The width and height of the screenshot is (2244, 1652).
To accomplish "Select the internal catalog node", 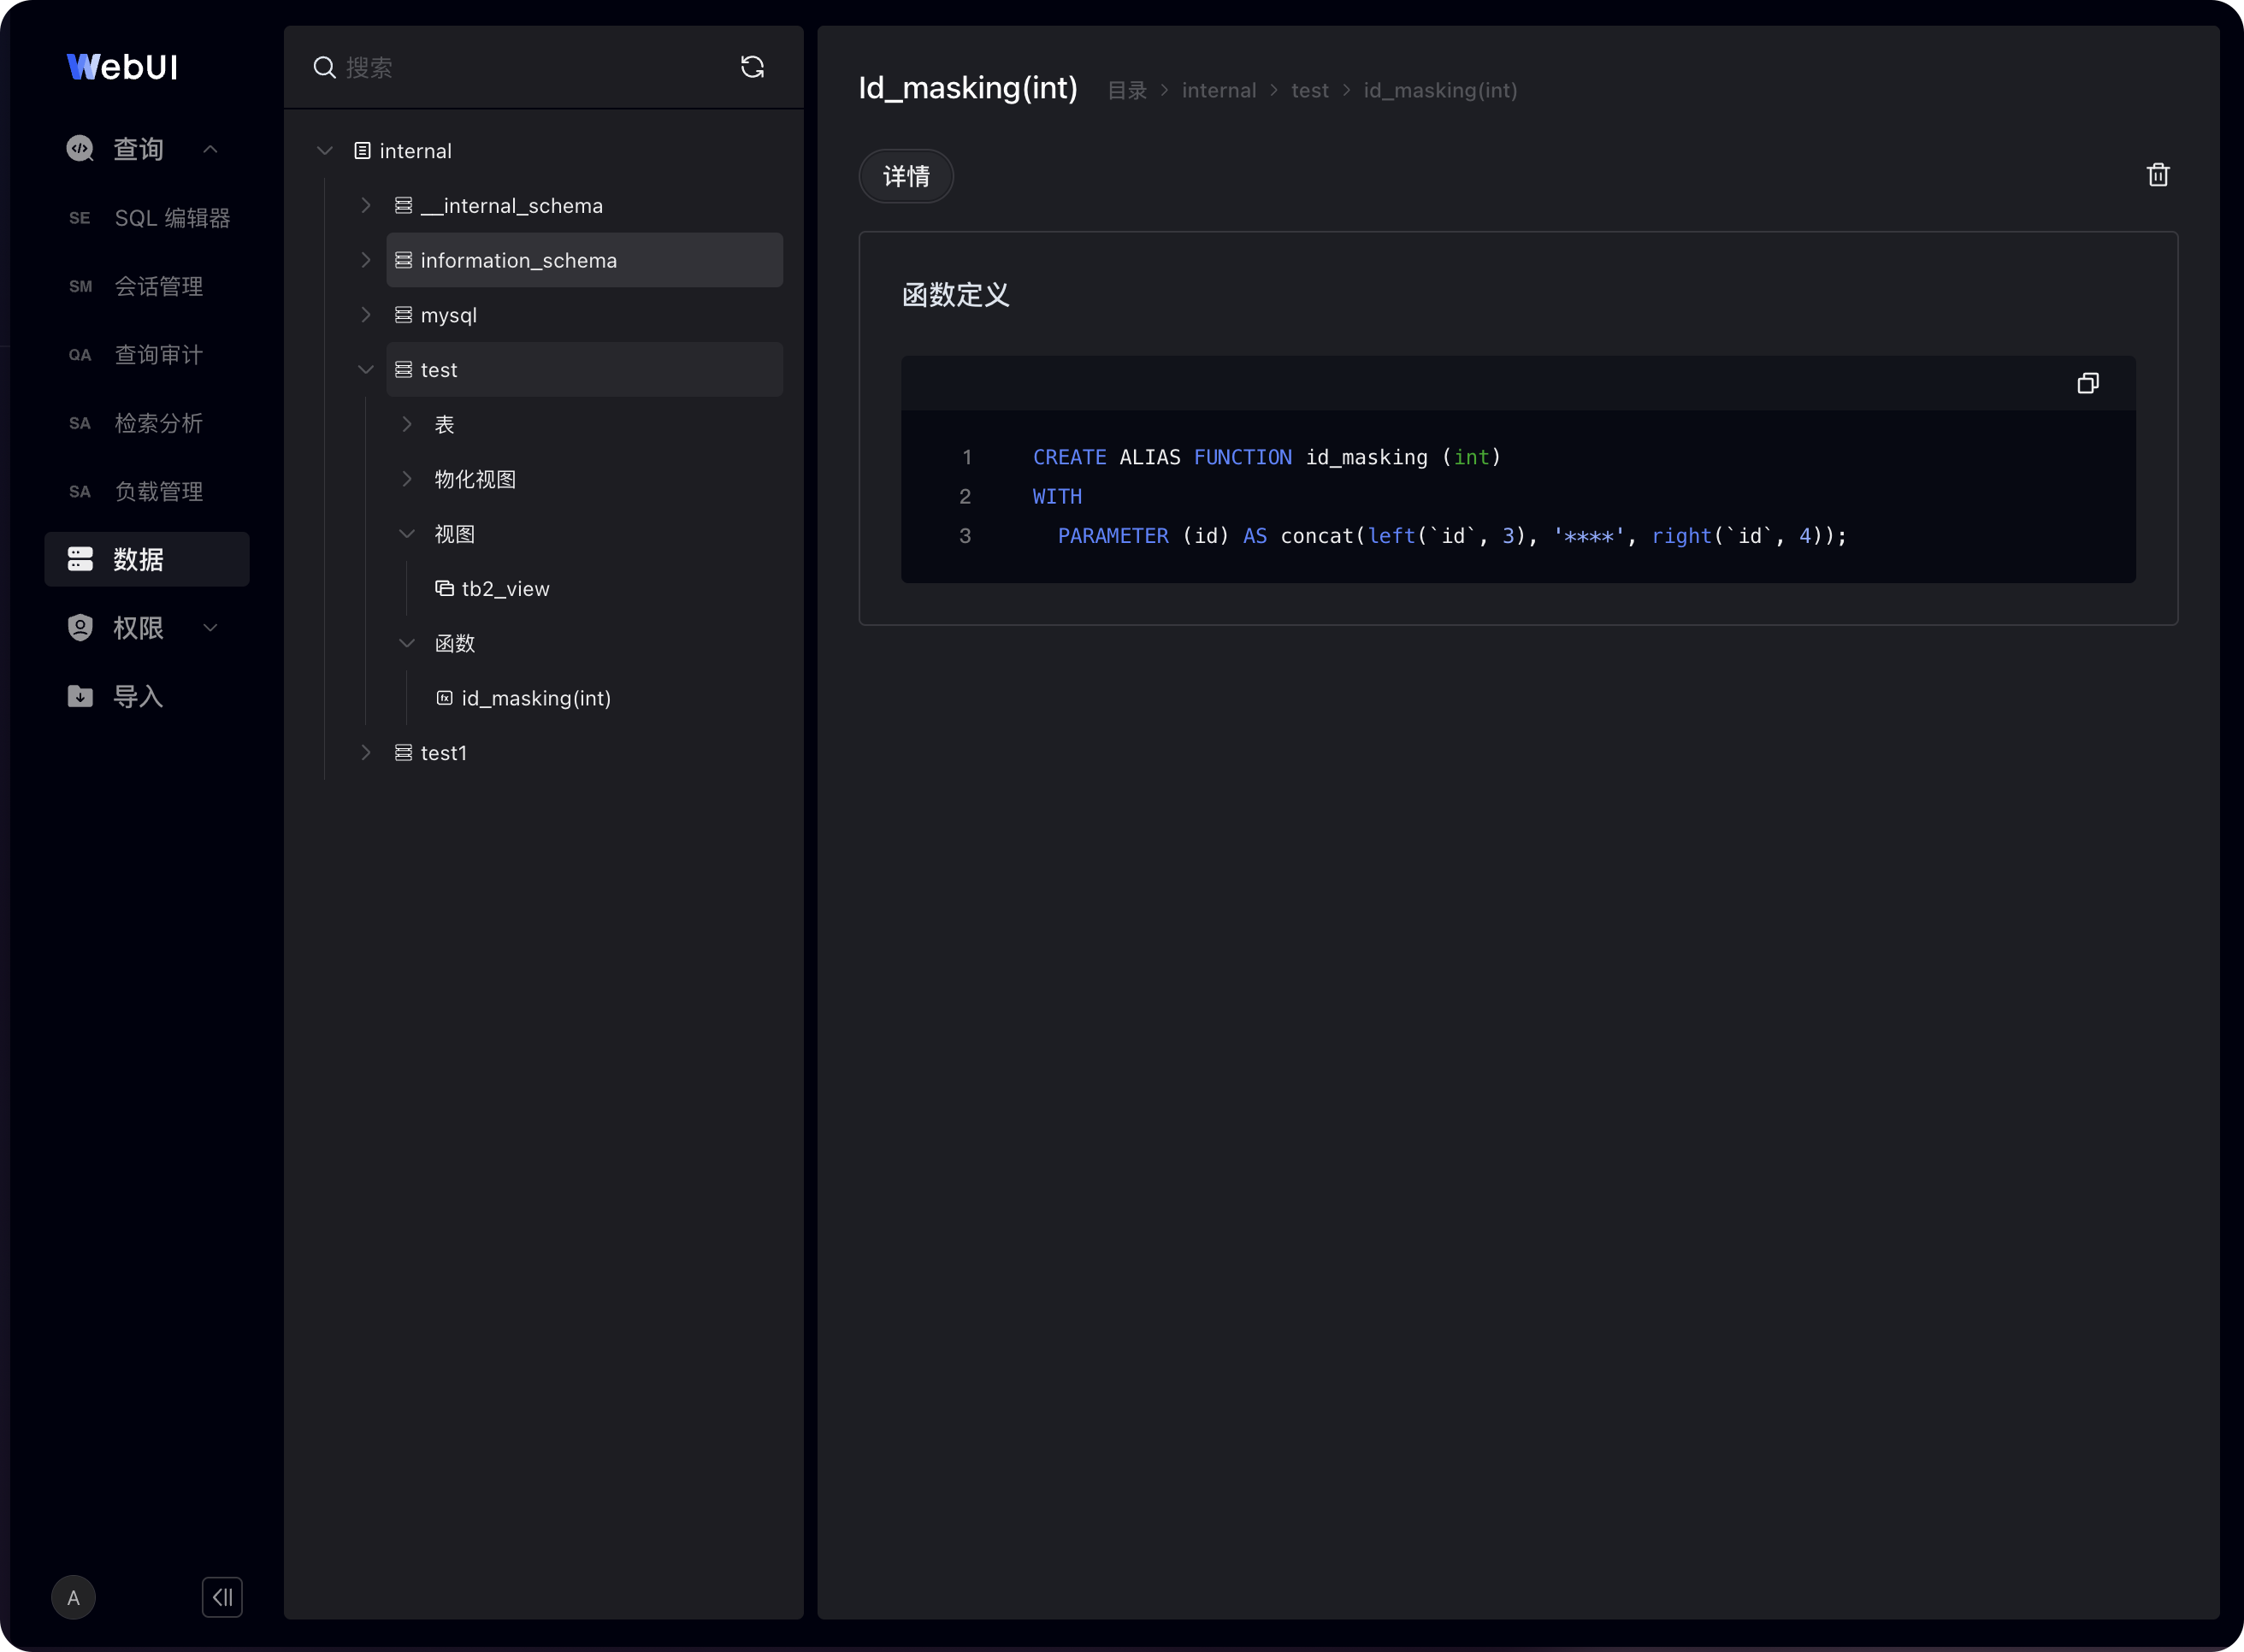I will 415,151.
